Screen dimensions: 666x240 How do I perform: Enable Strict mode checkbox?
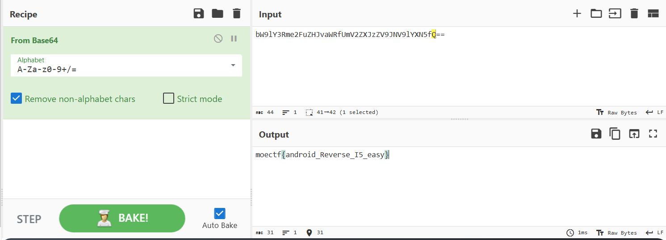(168, 98)
